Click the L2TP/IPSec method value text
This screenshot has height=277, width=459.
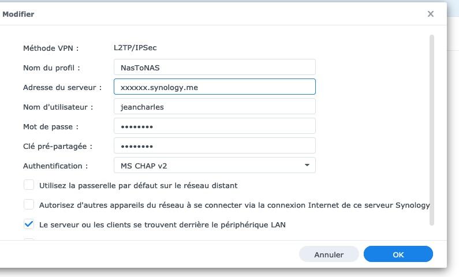[135, 48]
